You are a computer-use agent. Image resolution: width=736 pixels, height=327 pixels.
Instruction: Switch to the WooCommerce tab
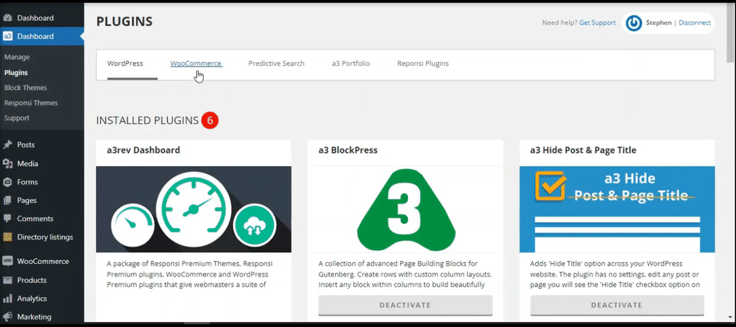coord(195,63)
